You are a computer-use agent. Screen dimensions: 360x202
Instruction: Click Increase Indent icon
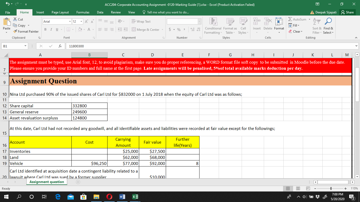[x=126, y=30]
